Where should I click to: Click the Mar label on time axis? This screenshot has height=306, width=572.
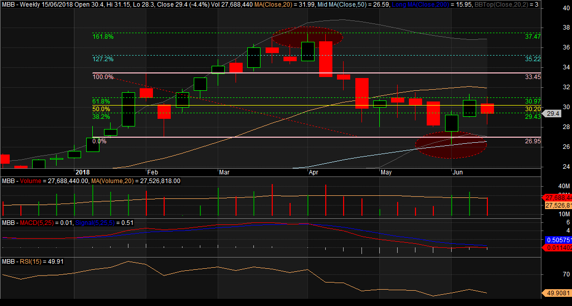pyautogui.click(x=224, y=172)
